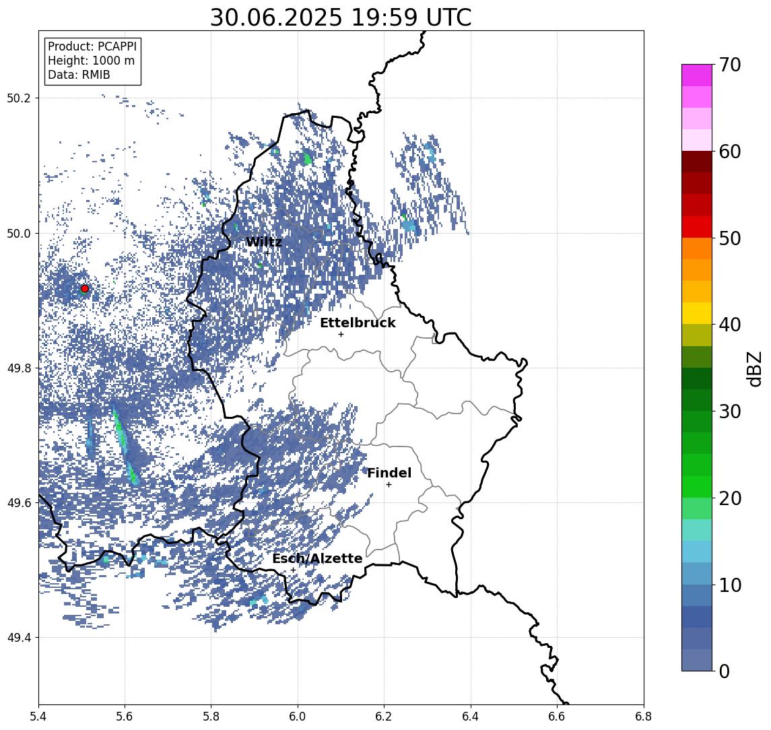Click the latitude label 50.2
This screenshot has height=730, width=771.
[x=19, y=98]
